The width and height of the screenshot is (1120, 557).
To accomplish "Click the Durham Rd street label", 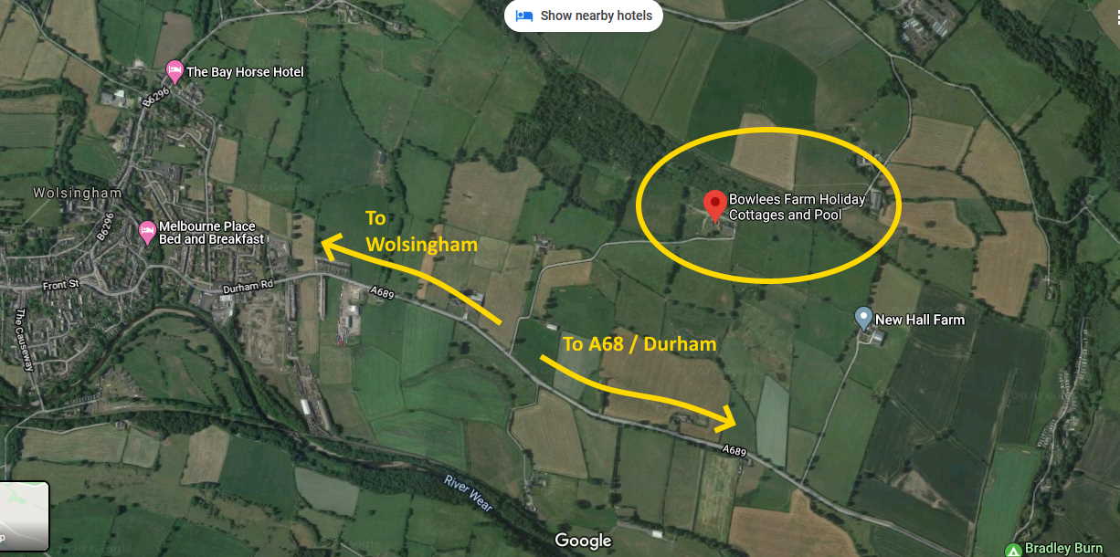I will 248,288.
